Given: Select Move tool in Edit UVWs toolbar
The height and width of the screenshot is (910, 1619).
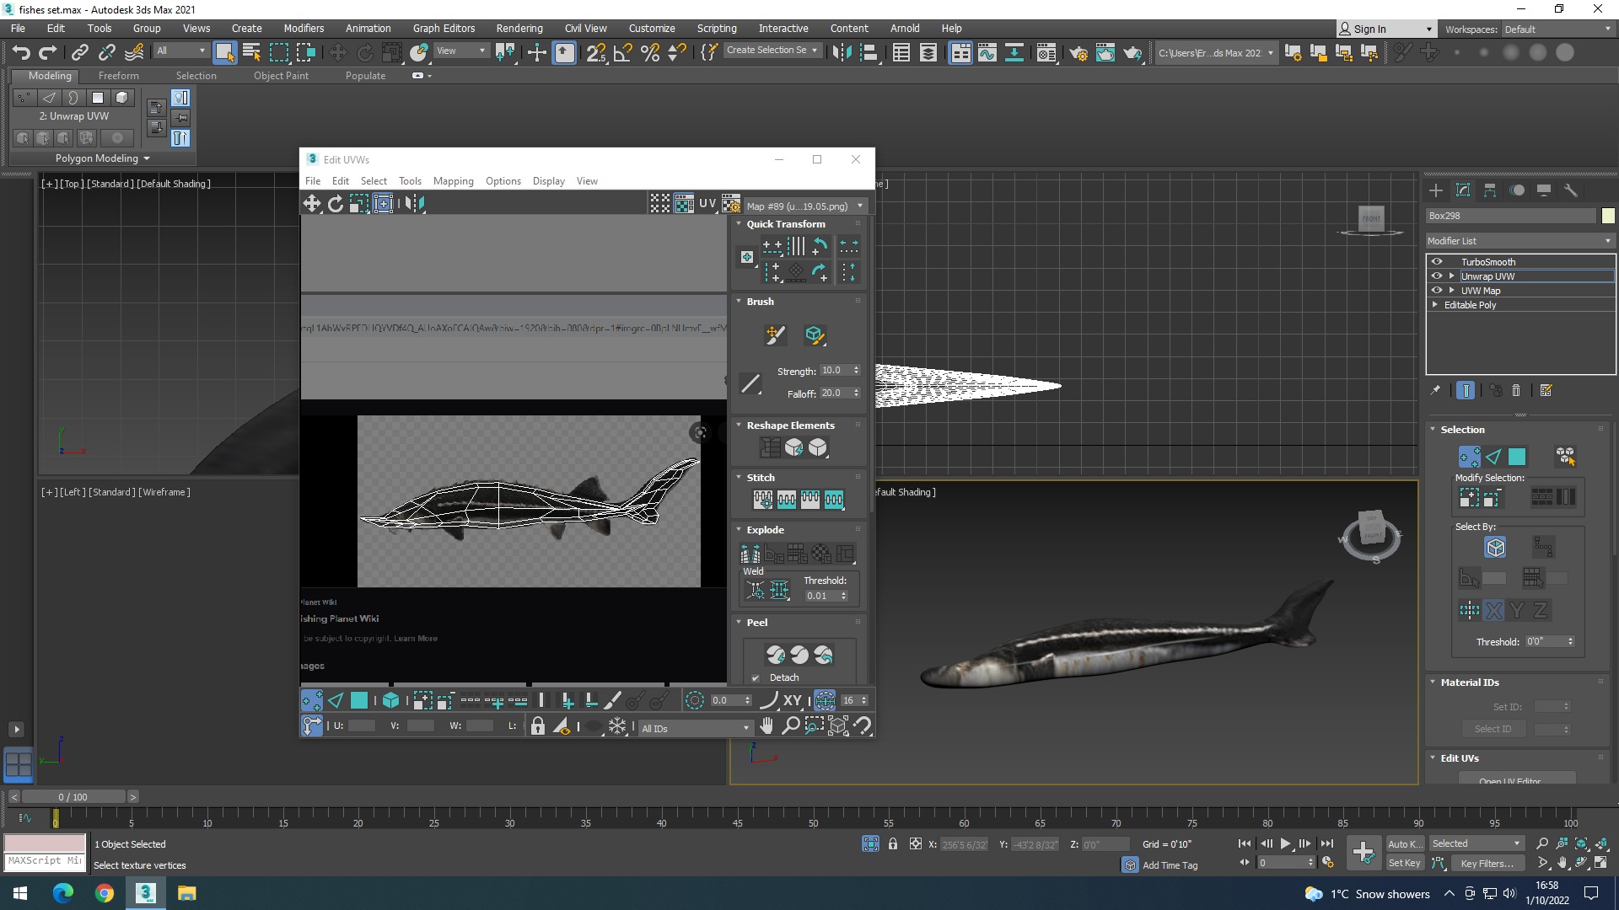Looking at the screenshot, I should [312, 203].
